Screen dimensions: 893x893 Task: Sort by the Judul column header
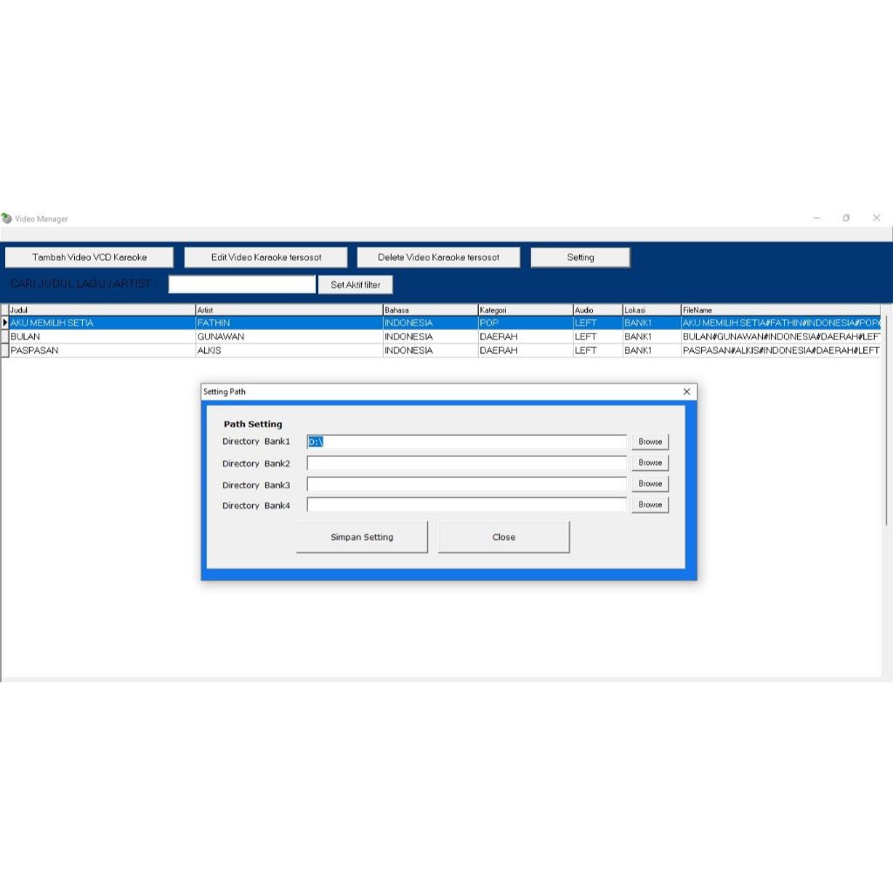pos(102,310)
